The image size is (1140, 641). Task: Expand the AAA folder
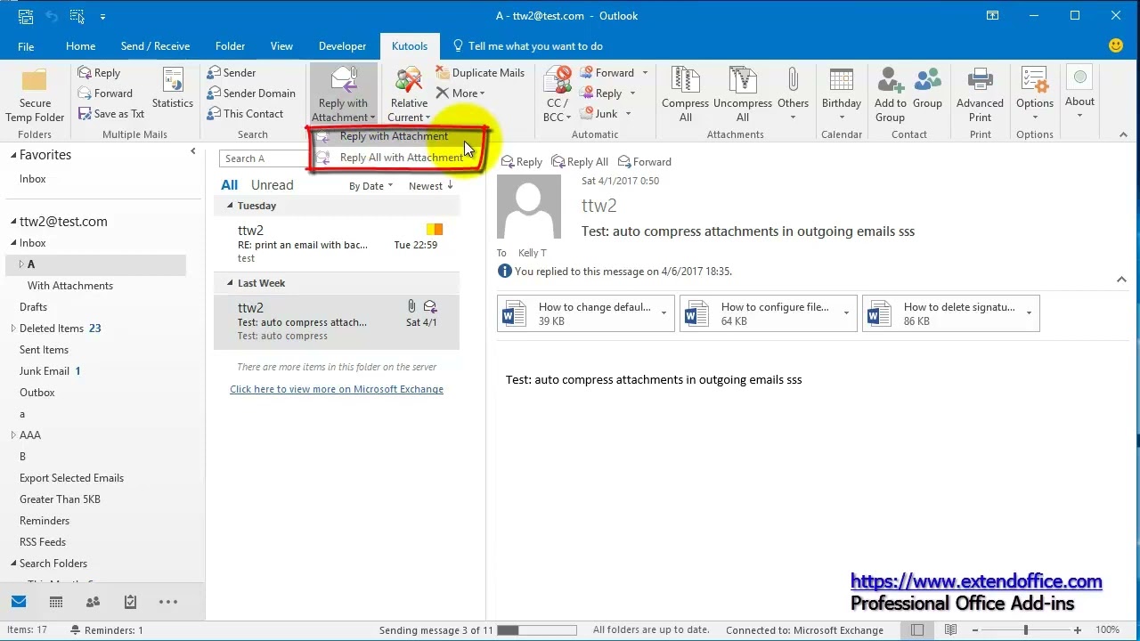pos(13,435)
